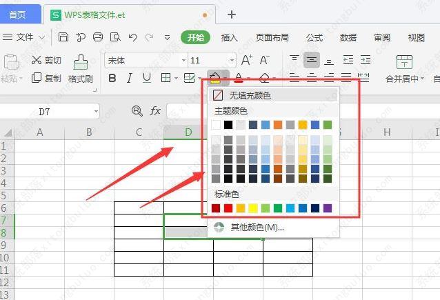
Task: Open Other Colors (其他颜色) option
Action: point(257,227)
